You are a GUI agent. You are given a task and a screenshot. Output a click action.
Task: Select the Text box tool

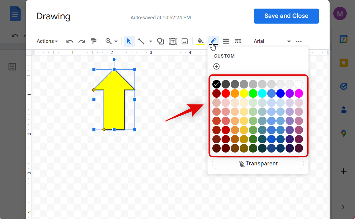click(x=173, y=41)
